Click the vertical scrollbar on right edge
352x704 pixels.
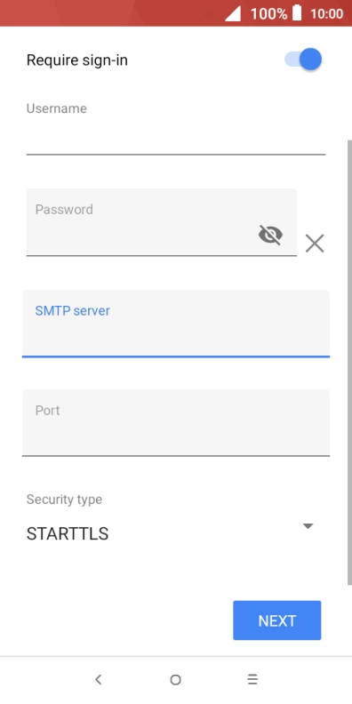pos(349,363)
